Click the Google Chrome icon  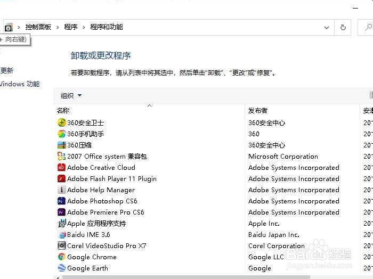[x=62, y=257]
